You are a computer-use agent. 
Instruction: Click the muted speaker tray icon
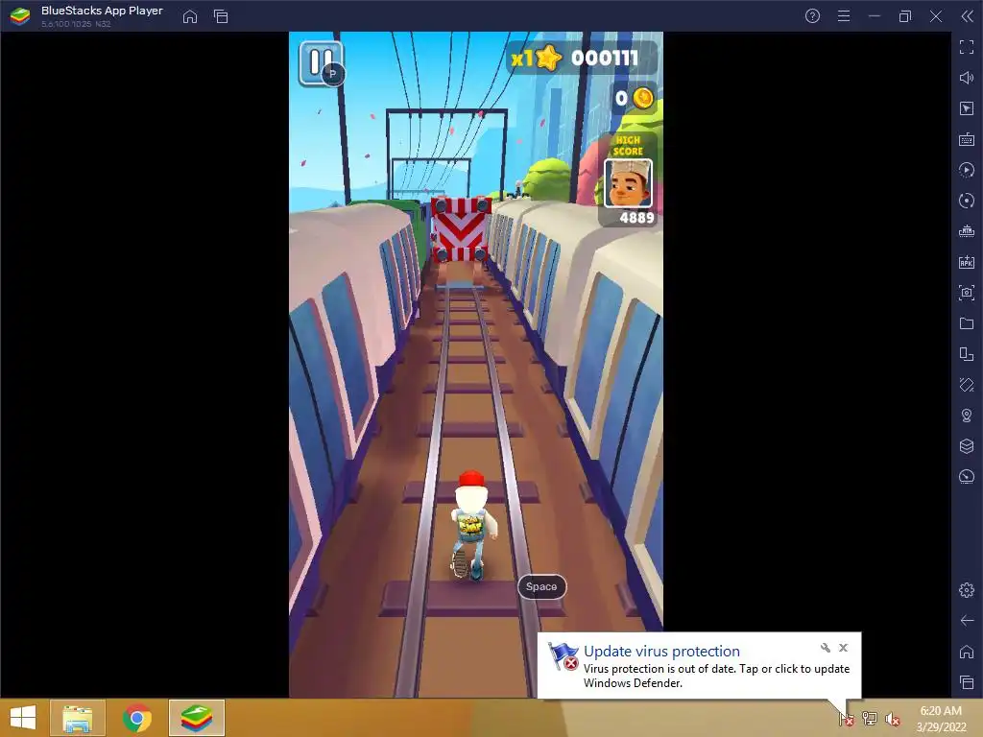[892, 719]
